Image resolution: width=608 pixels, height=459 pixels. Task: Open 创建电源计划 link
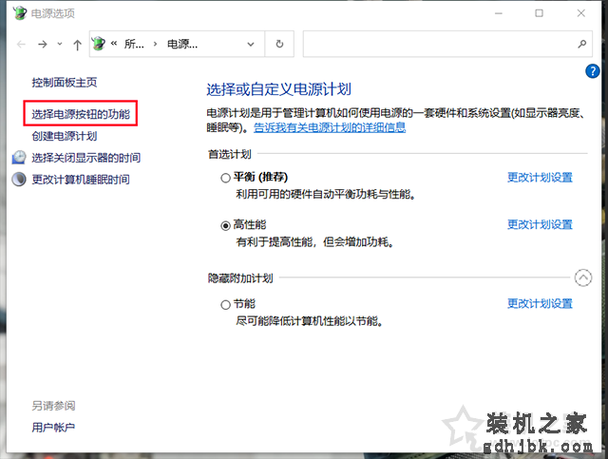[65, 136]
